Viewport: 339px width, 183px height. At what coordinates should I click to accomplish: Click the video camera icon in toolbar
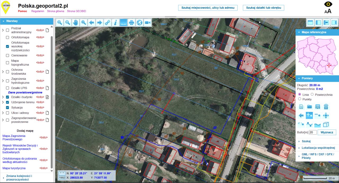click(148, 23)
